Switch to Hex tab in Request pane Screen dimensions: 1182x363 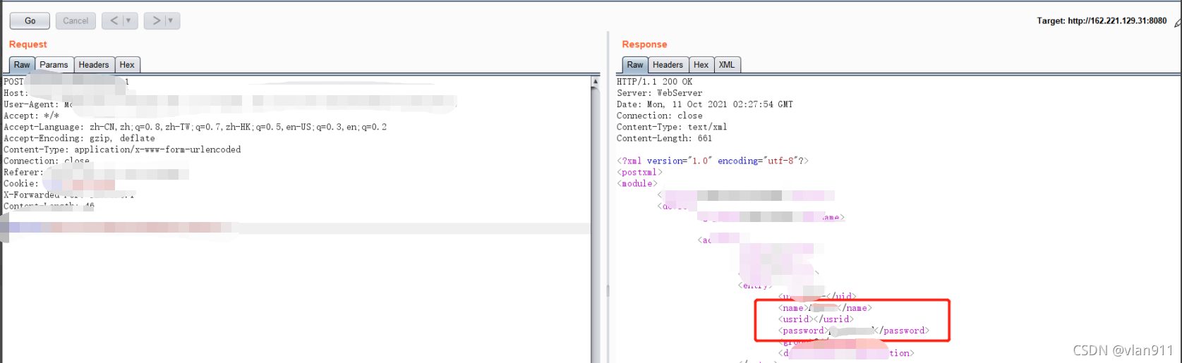(127, 65)
